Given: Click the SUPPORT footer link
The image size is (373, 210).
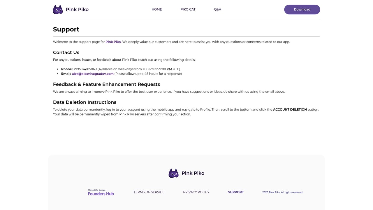Looking at the screenshot, I should pos(236,192).
